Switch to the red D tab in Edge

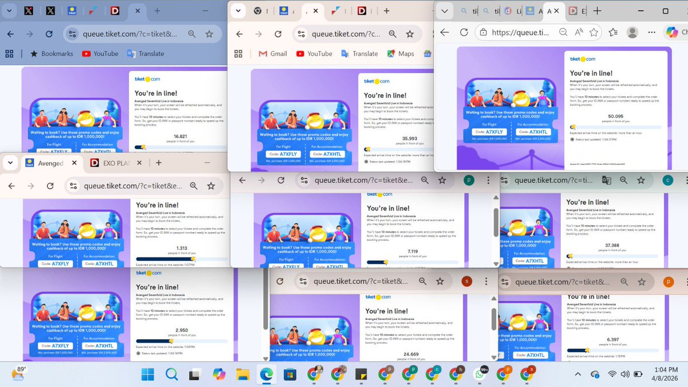point(572,11)
